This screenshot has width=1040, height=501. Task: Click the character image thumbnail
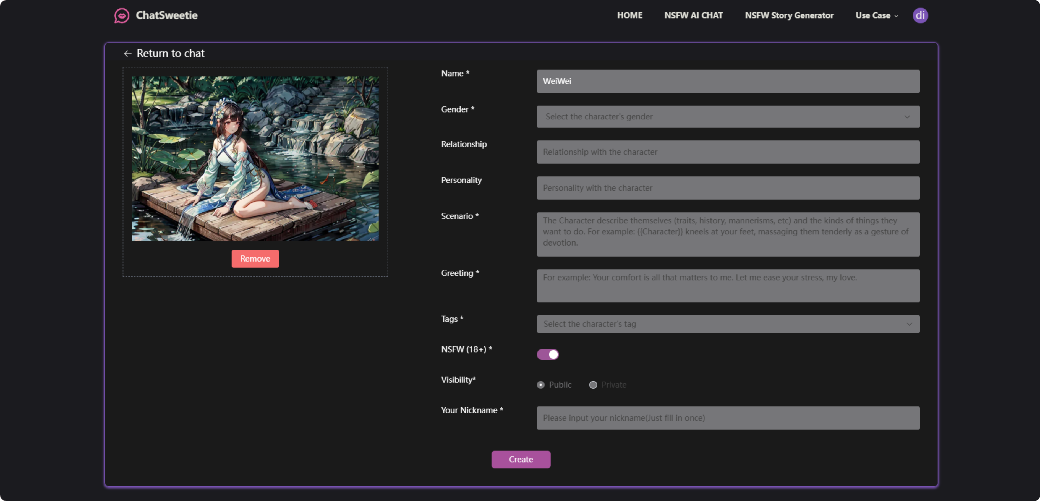tap(255, 157)
